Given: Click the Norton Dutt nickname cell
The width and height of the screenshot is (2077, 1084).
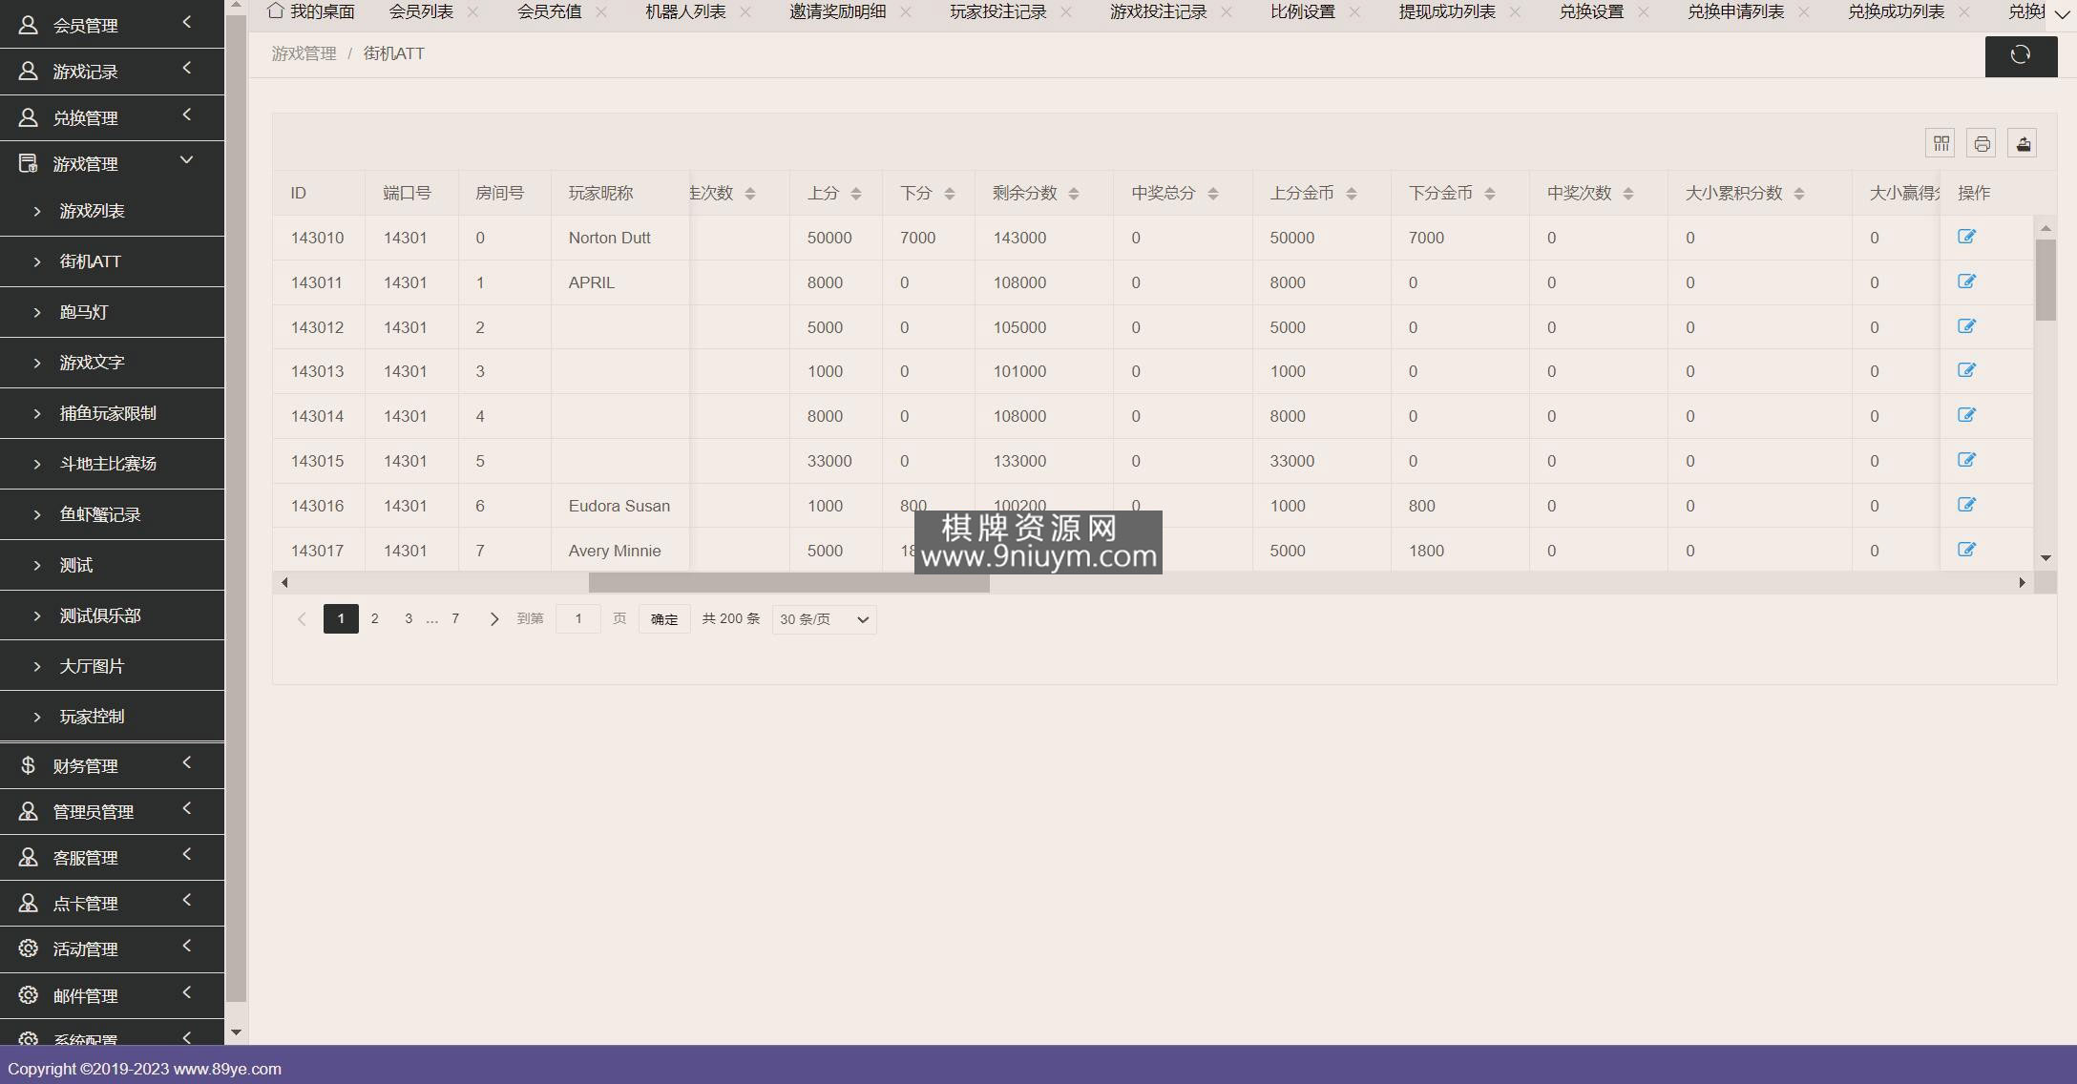Looking at the screenshot, I should pos(620,238).
